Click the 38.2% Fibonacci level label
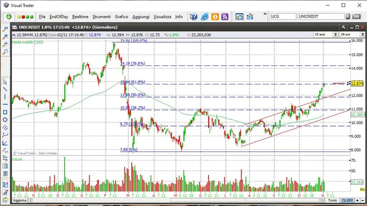This screenshot has height=206, width=367. coord(133,108)
